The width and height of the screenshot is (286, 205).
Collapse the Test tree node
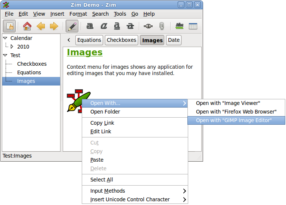click(5, 55)
